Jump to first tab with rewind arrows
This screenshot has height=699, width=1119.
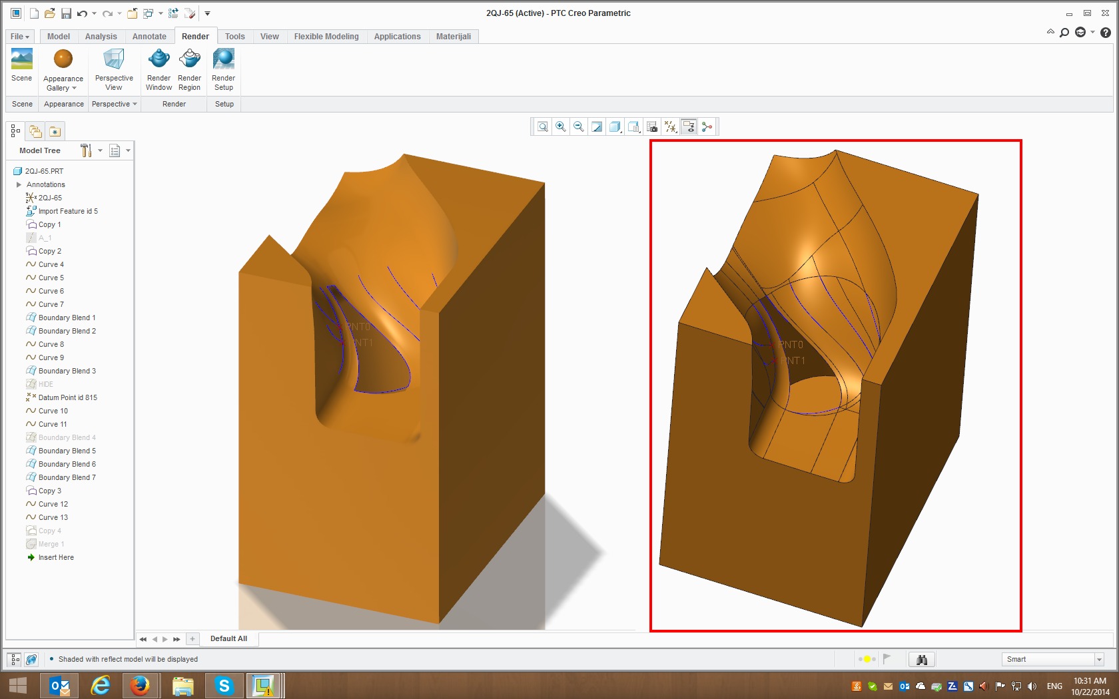[x=143, y=639]
